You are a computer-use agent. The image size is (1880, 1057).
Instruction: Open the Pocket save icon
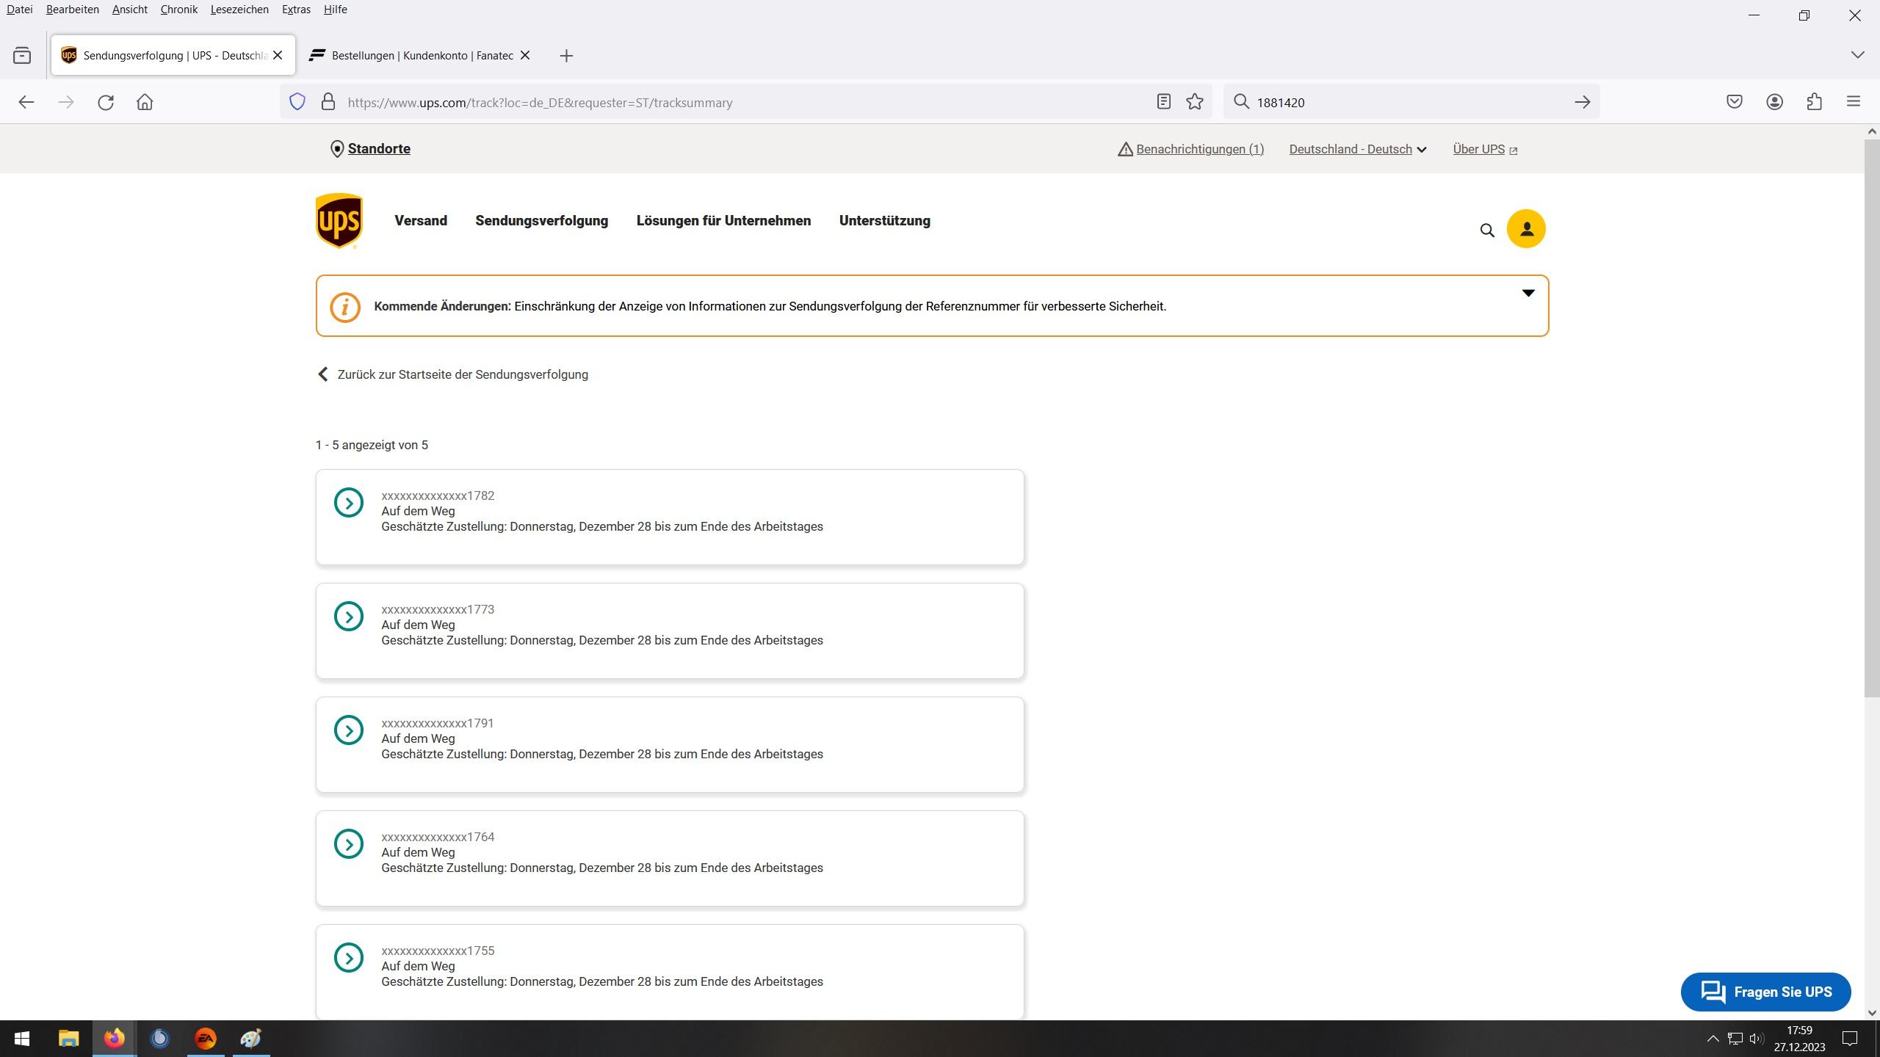pos(1735,102)
